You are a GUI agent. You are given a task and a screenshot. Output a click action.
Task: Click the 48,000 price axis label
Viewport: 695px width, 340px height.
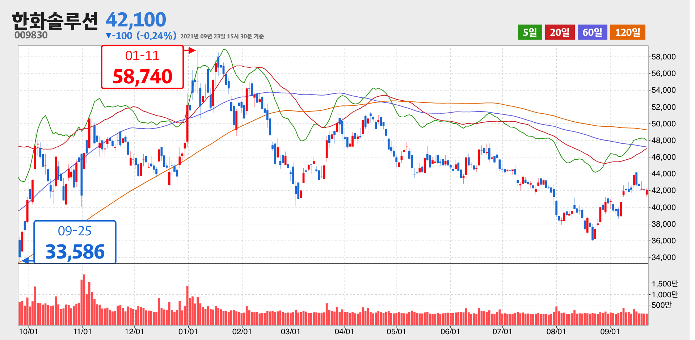pyautogui.click(x=664, y=140)
